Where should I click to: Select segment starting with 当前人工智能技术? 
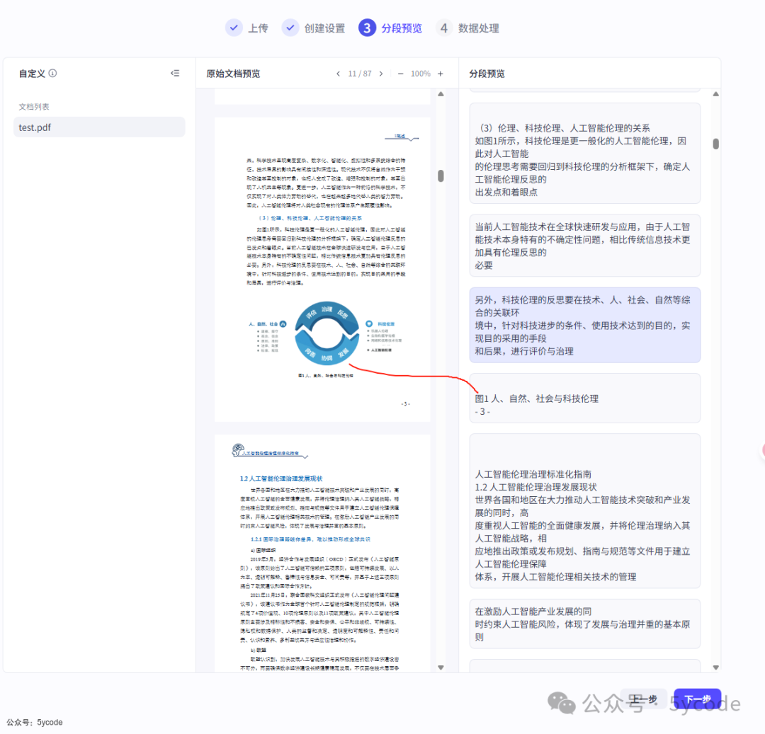click(x=585, y=246)
